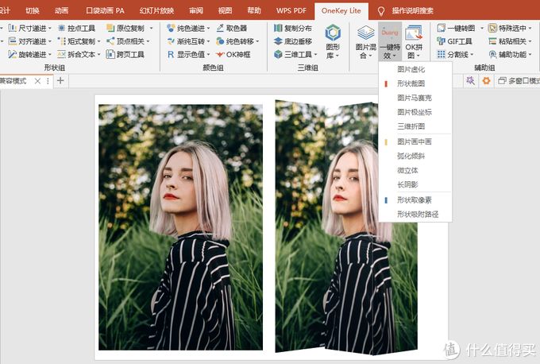Click 底边垂移 tool

(293, 41)
